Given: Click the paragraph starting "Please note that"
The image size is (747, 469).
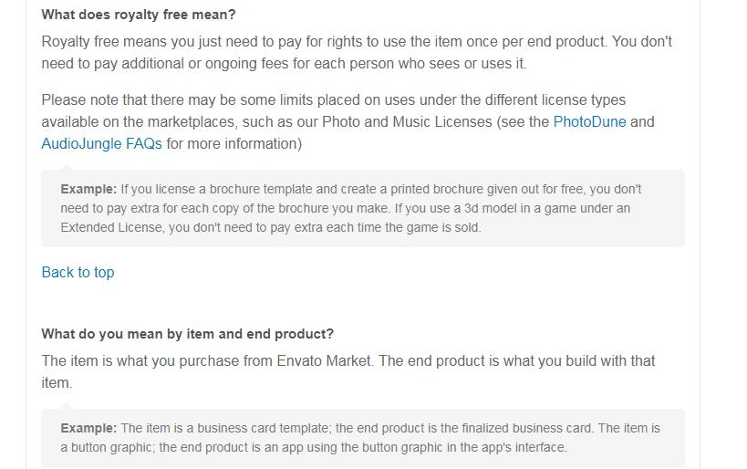Looking at the screenshot, I should pos(348,122).
